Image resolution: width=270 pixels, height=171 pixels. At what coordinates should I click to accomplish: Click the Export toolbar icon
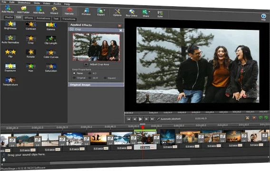point(100,12)
